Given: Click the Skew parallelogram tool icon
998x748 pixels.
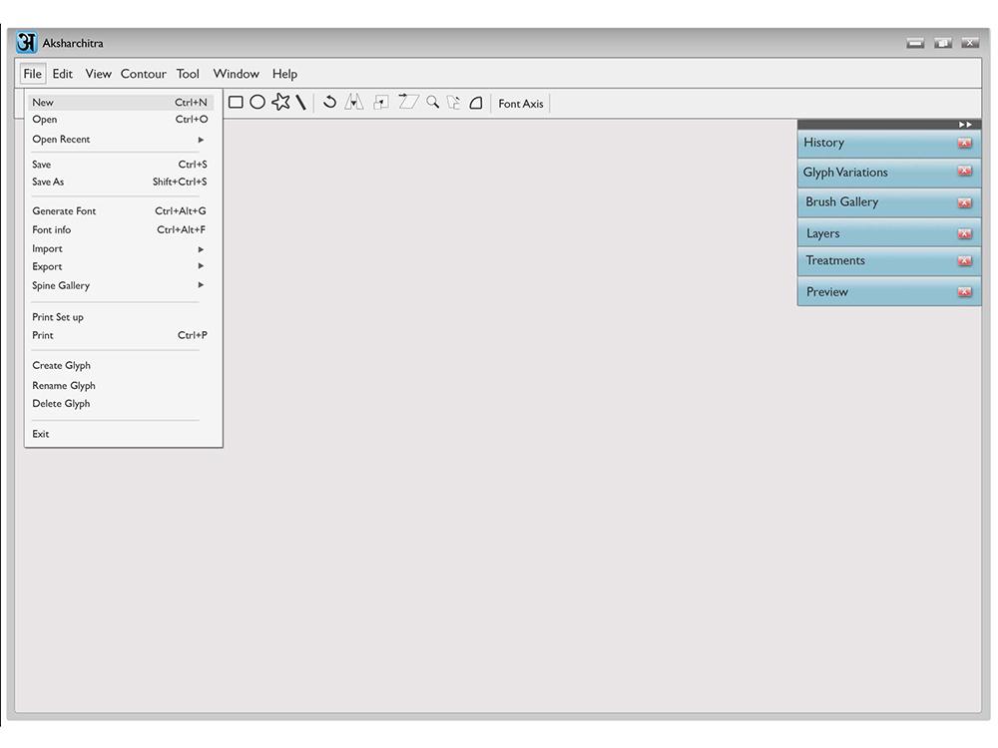Looking at the screenshot, I should coord(408,102).
